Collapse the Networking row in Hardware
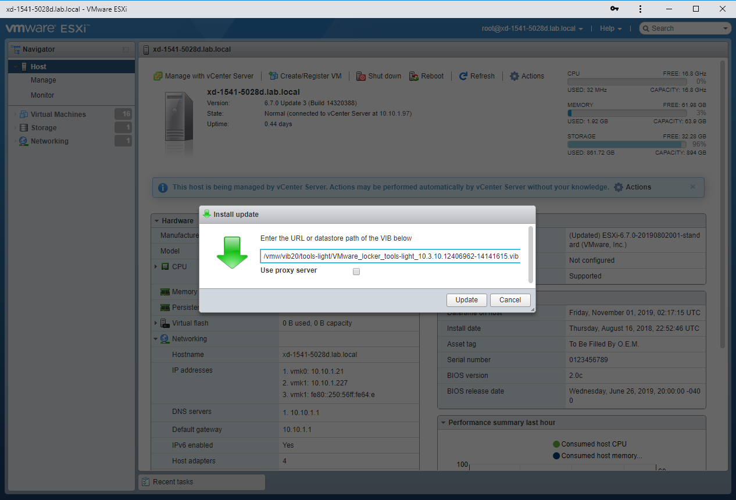 pos(156,339)
